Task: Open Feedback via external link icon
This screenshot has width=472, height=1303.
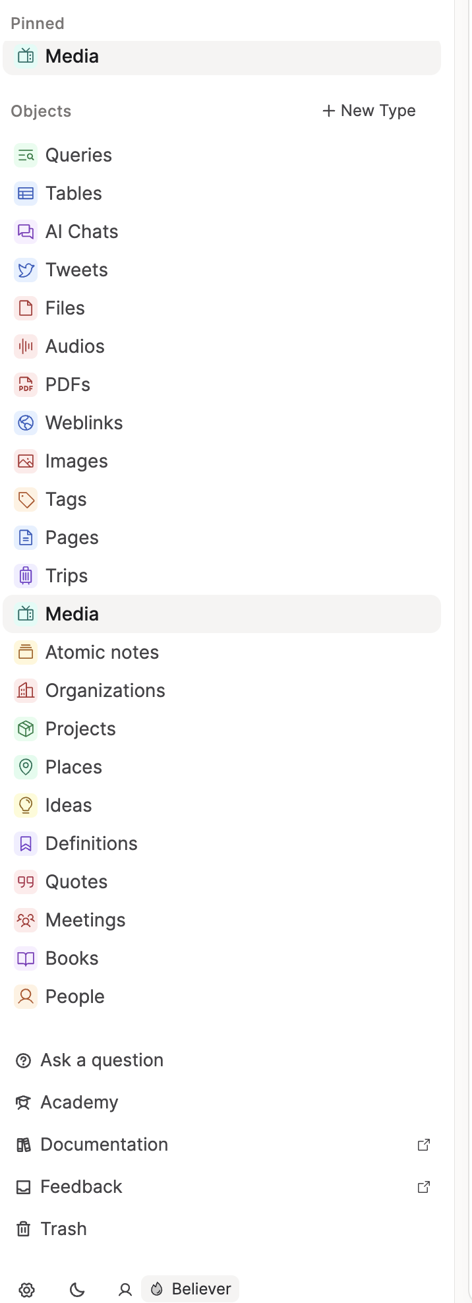Action: pyautogui.click(x=424, y=1187)
